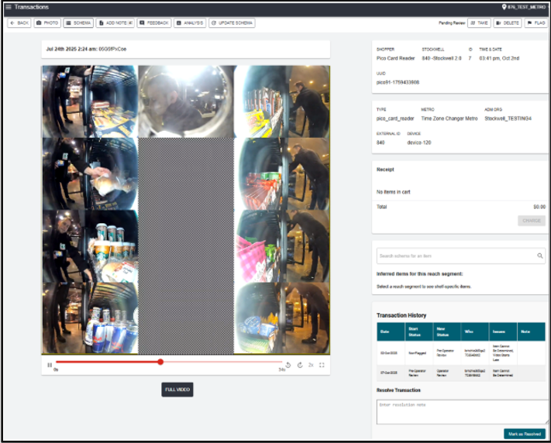The width and height of the screenshot is (551, 443).
Task: Open the Feedback option
Action: coord(154,23)
